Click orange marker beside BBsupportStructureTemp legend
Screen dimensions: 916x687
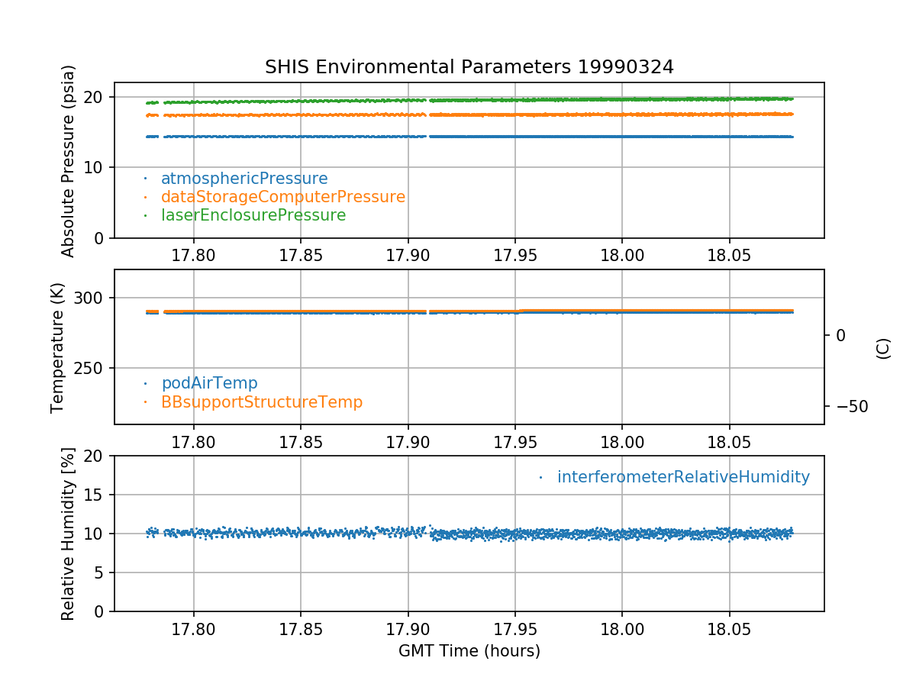(x=145, y=402)
